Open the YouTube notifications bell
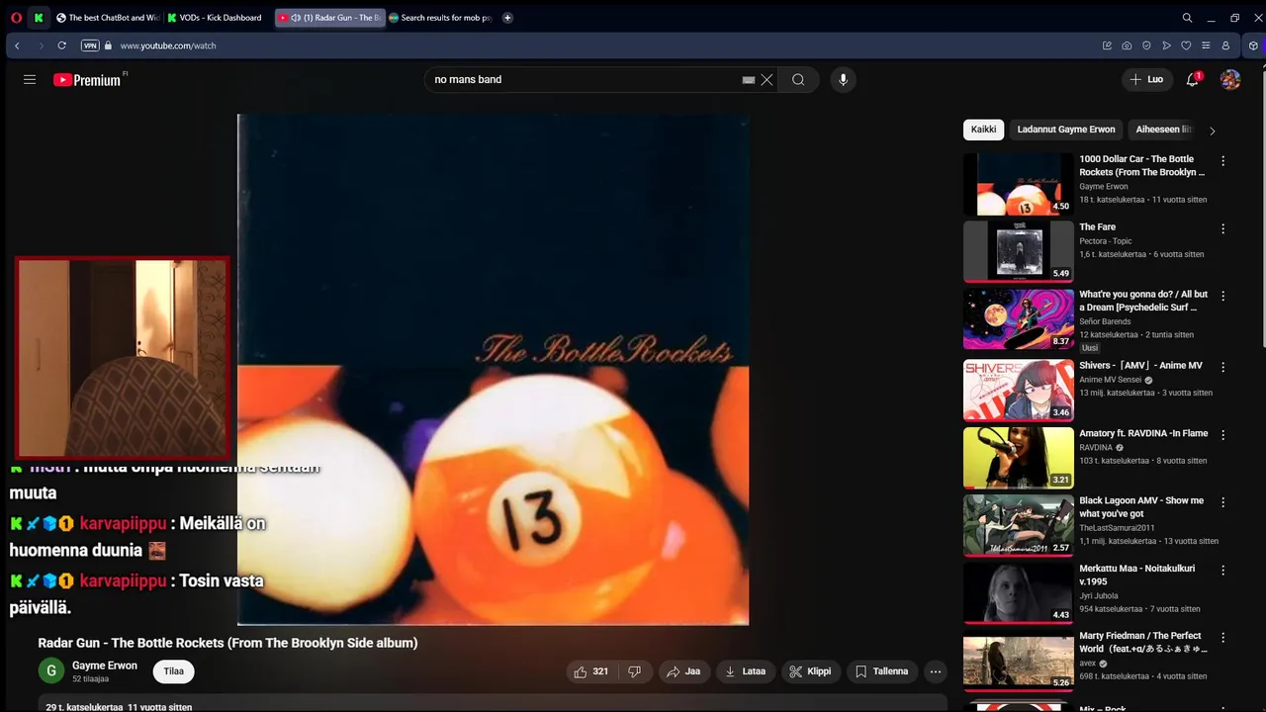 (1193, 80)
